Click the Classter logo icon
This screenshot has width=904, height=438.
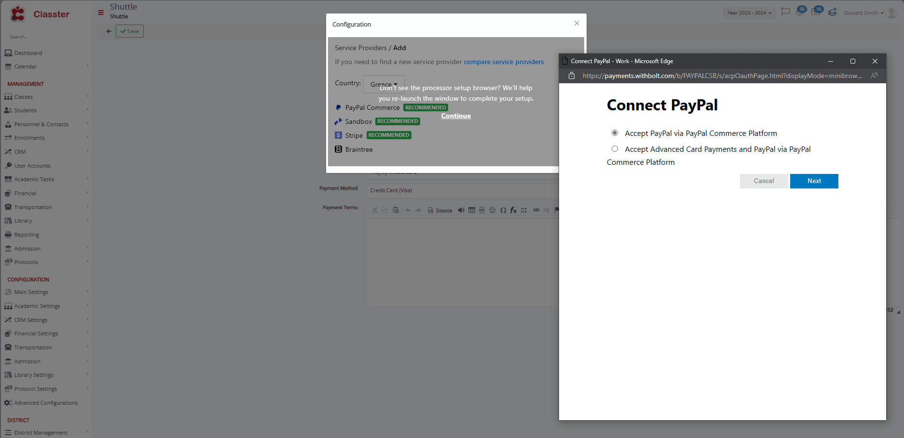[x=18, y=14]
